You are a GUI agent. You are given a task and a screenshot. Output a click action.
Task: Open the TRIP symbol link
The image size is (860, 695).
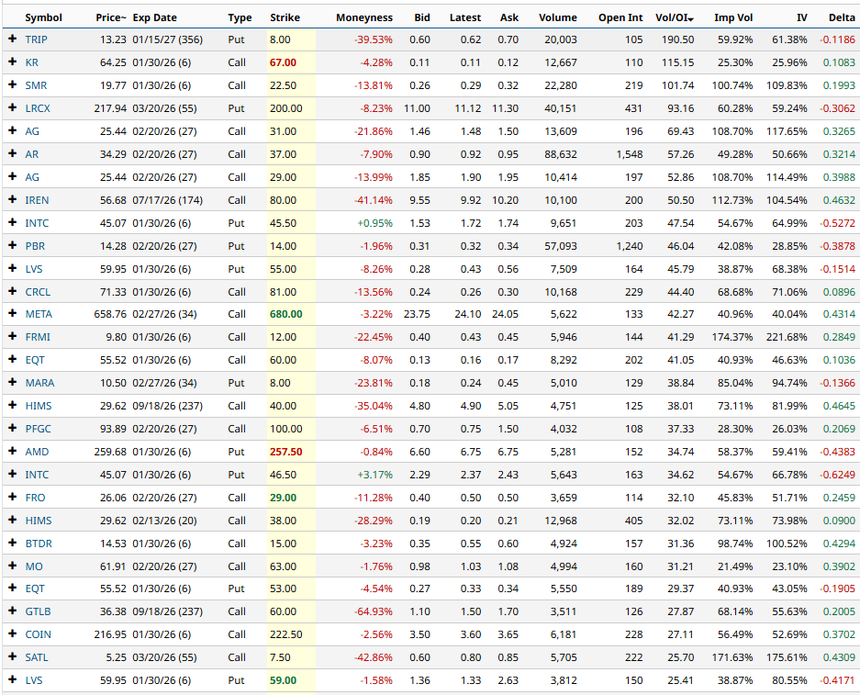tap(36, 39)
